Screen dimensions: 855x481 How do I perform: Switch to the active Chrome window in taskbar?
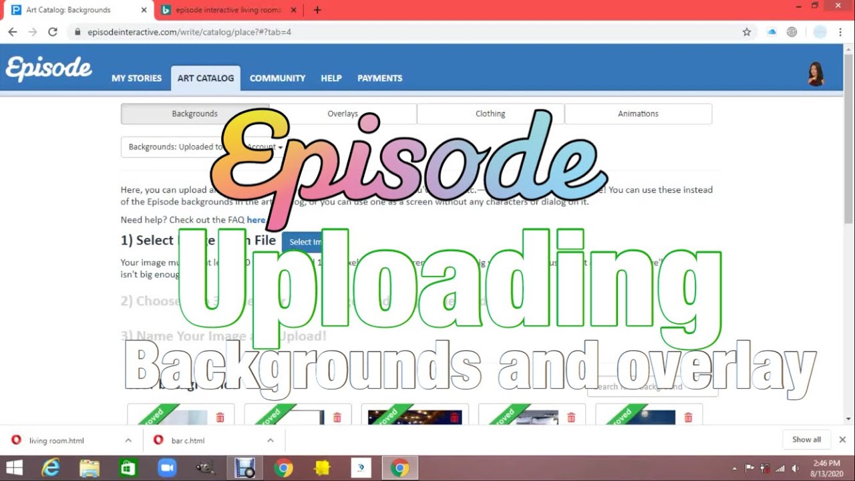coord(400,468)
